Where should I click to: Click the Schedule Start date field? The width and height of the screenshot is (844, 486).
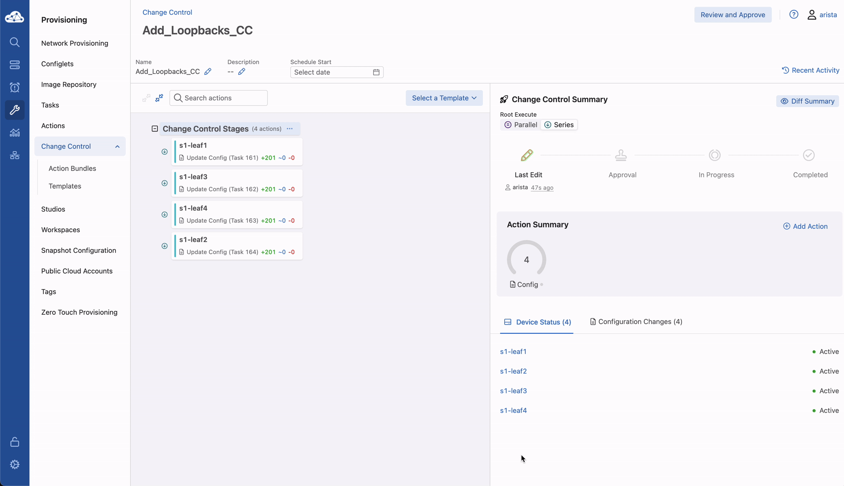coord(336,72)
